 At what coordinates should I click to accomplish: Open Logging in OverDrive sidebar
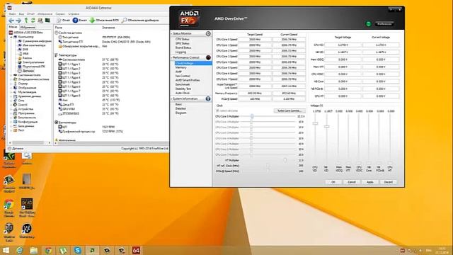pyautogui.click(x=180, y=52)
